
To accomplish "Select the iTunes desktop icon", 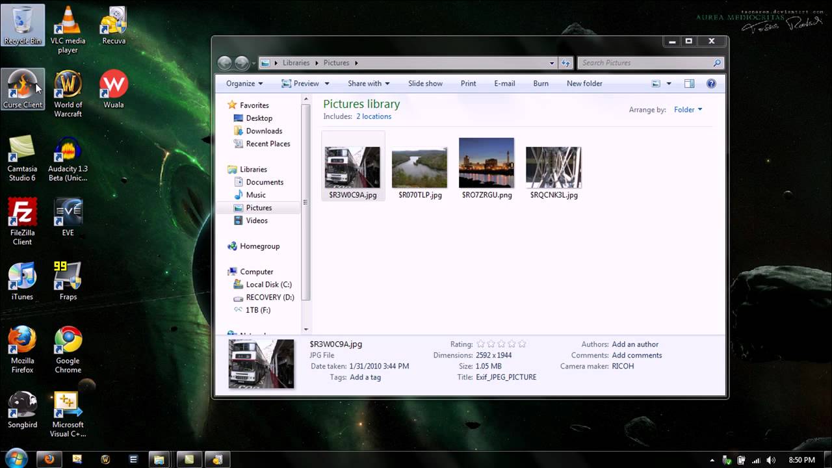I will 22,281.
